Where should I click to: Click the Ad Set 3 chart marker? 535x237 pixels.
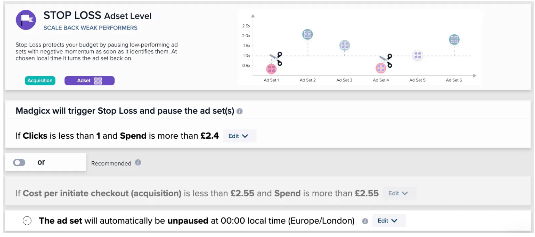(x=345, y=45)
